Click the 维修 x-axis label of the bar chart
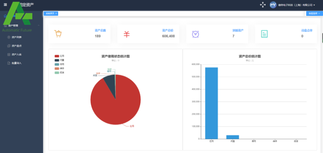This screenshot has height=153, width=323. [x=275, y=141]
